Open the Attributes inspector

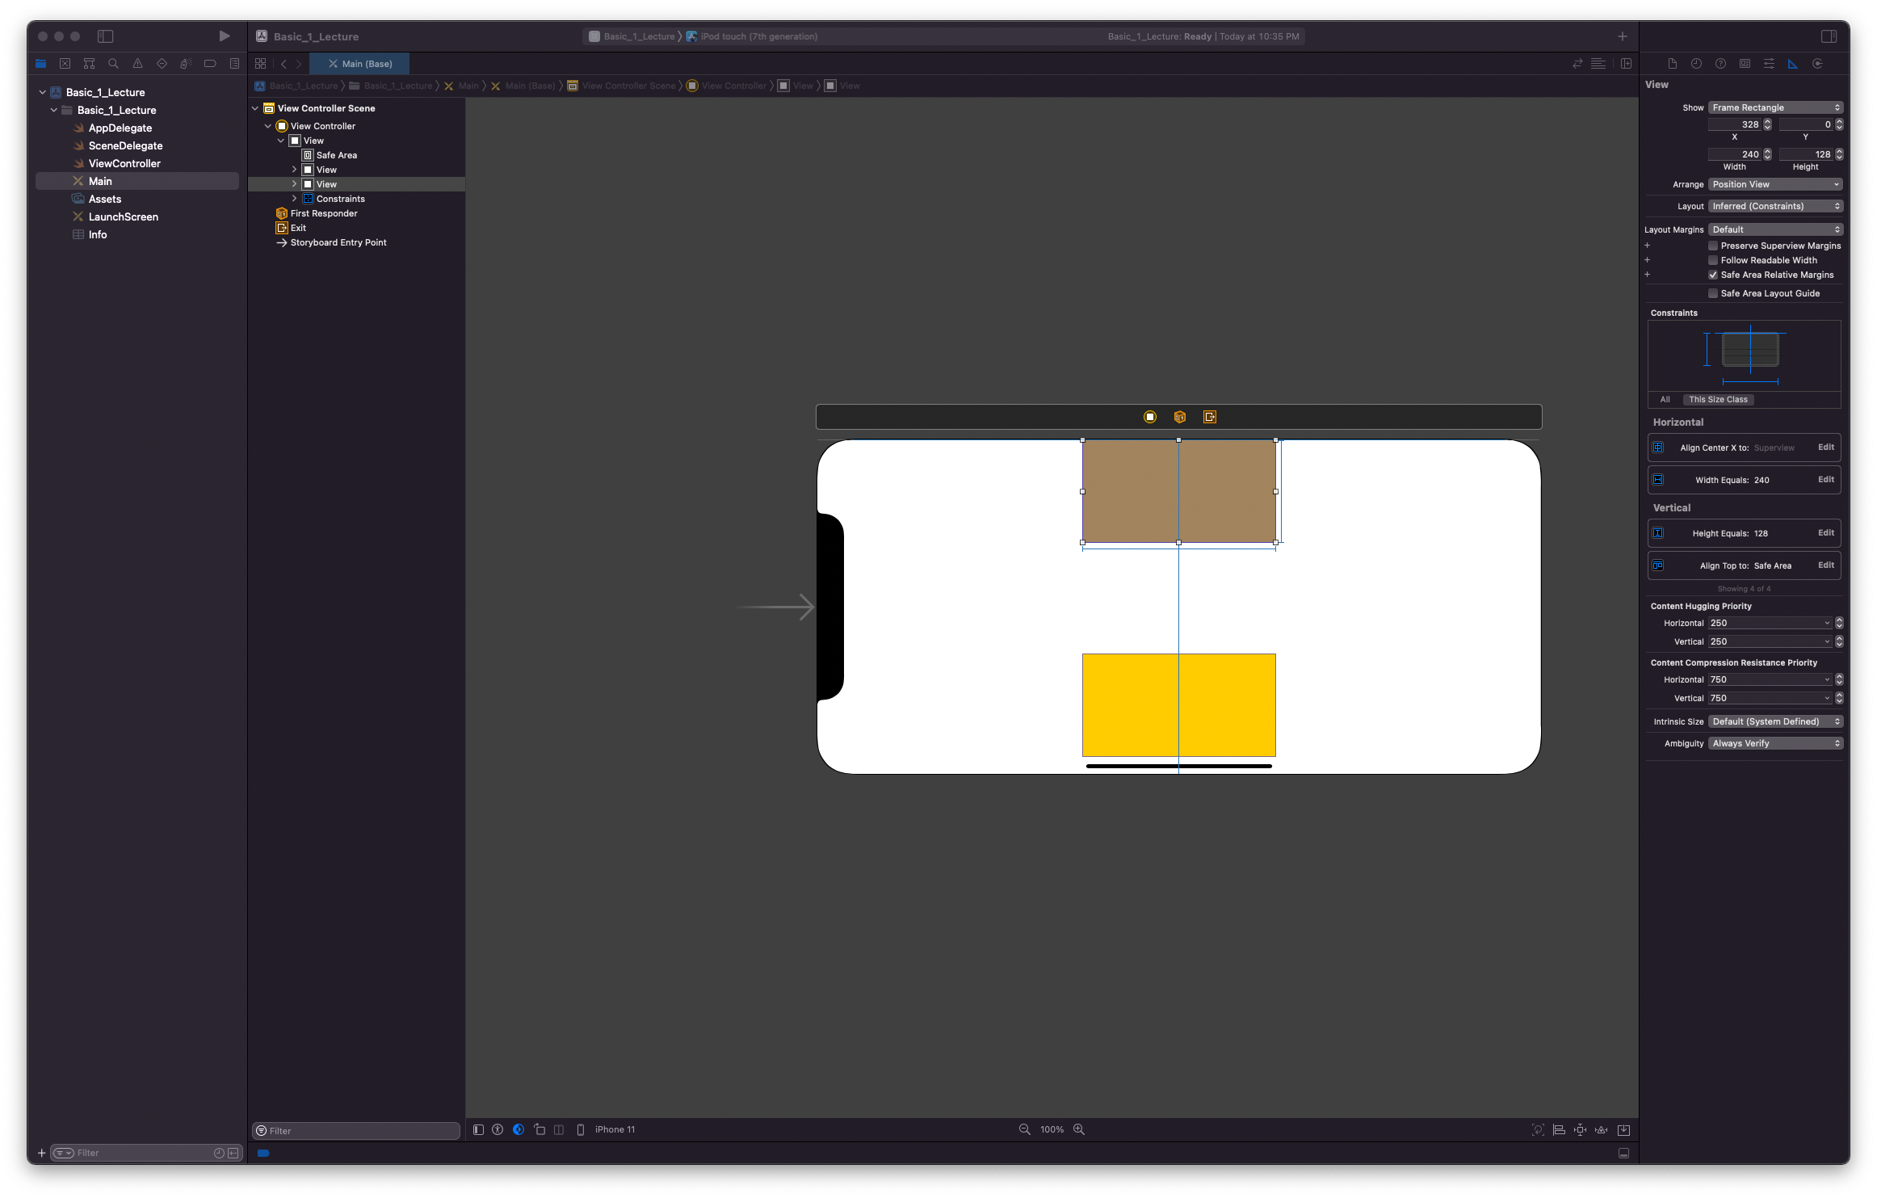click(1769, 64)
